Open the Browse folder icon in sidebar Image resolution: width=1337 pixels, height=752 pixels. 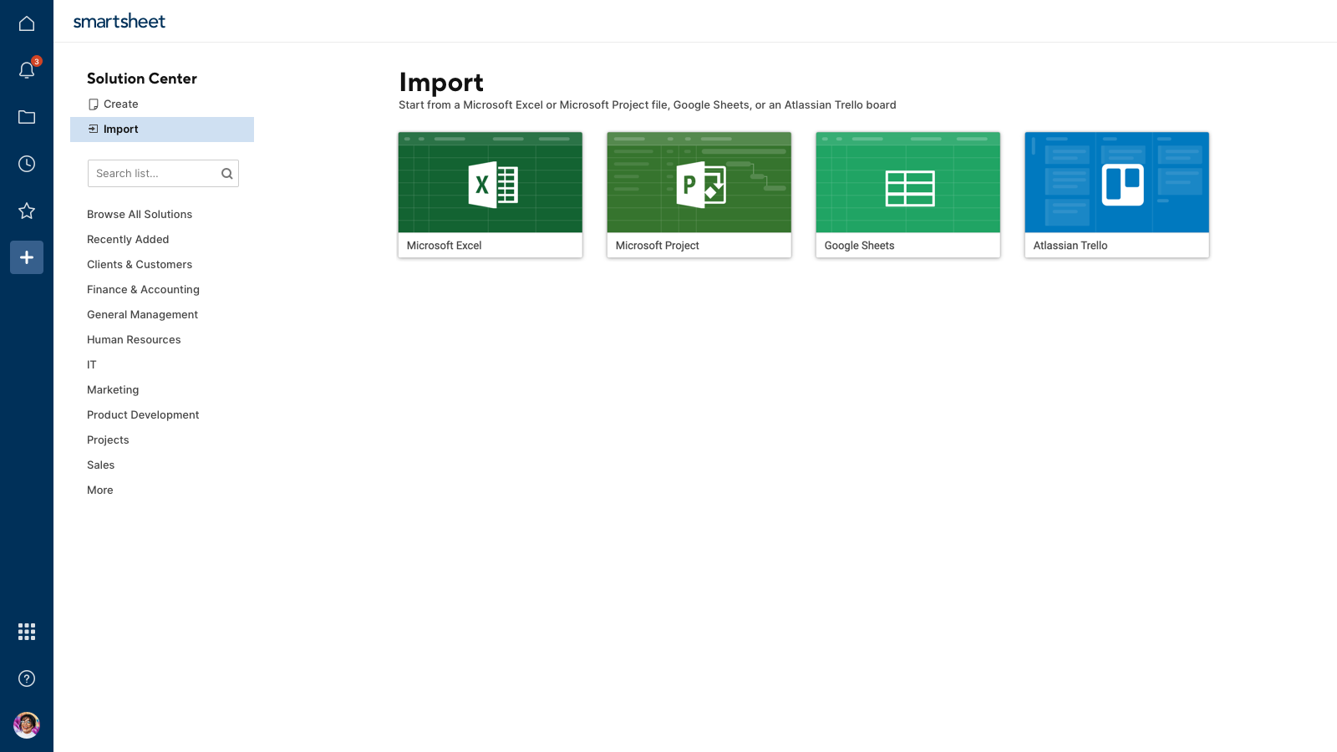click(x=26, y=117)
